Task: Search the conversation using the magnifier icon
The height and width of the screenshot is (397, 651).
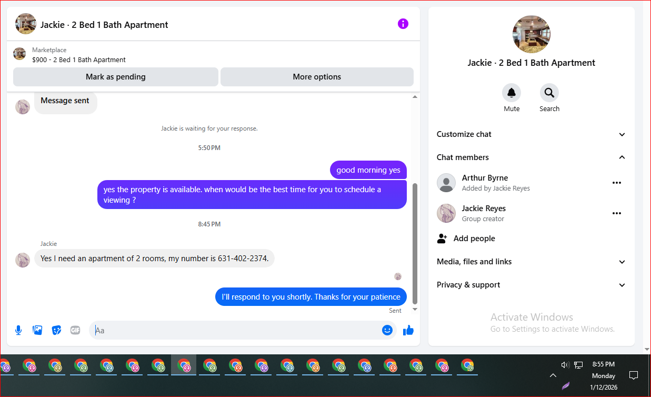Action: click(549, 93)
